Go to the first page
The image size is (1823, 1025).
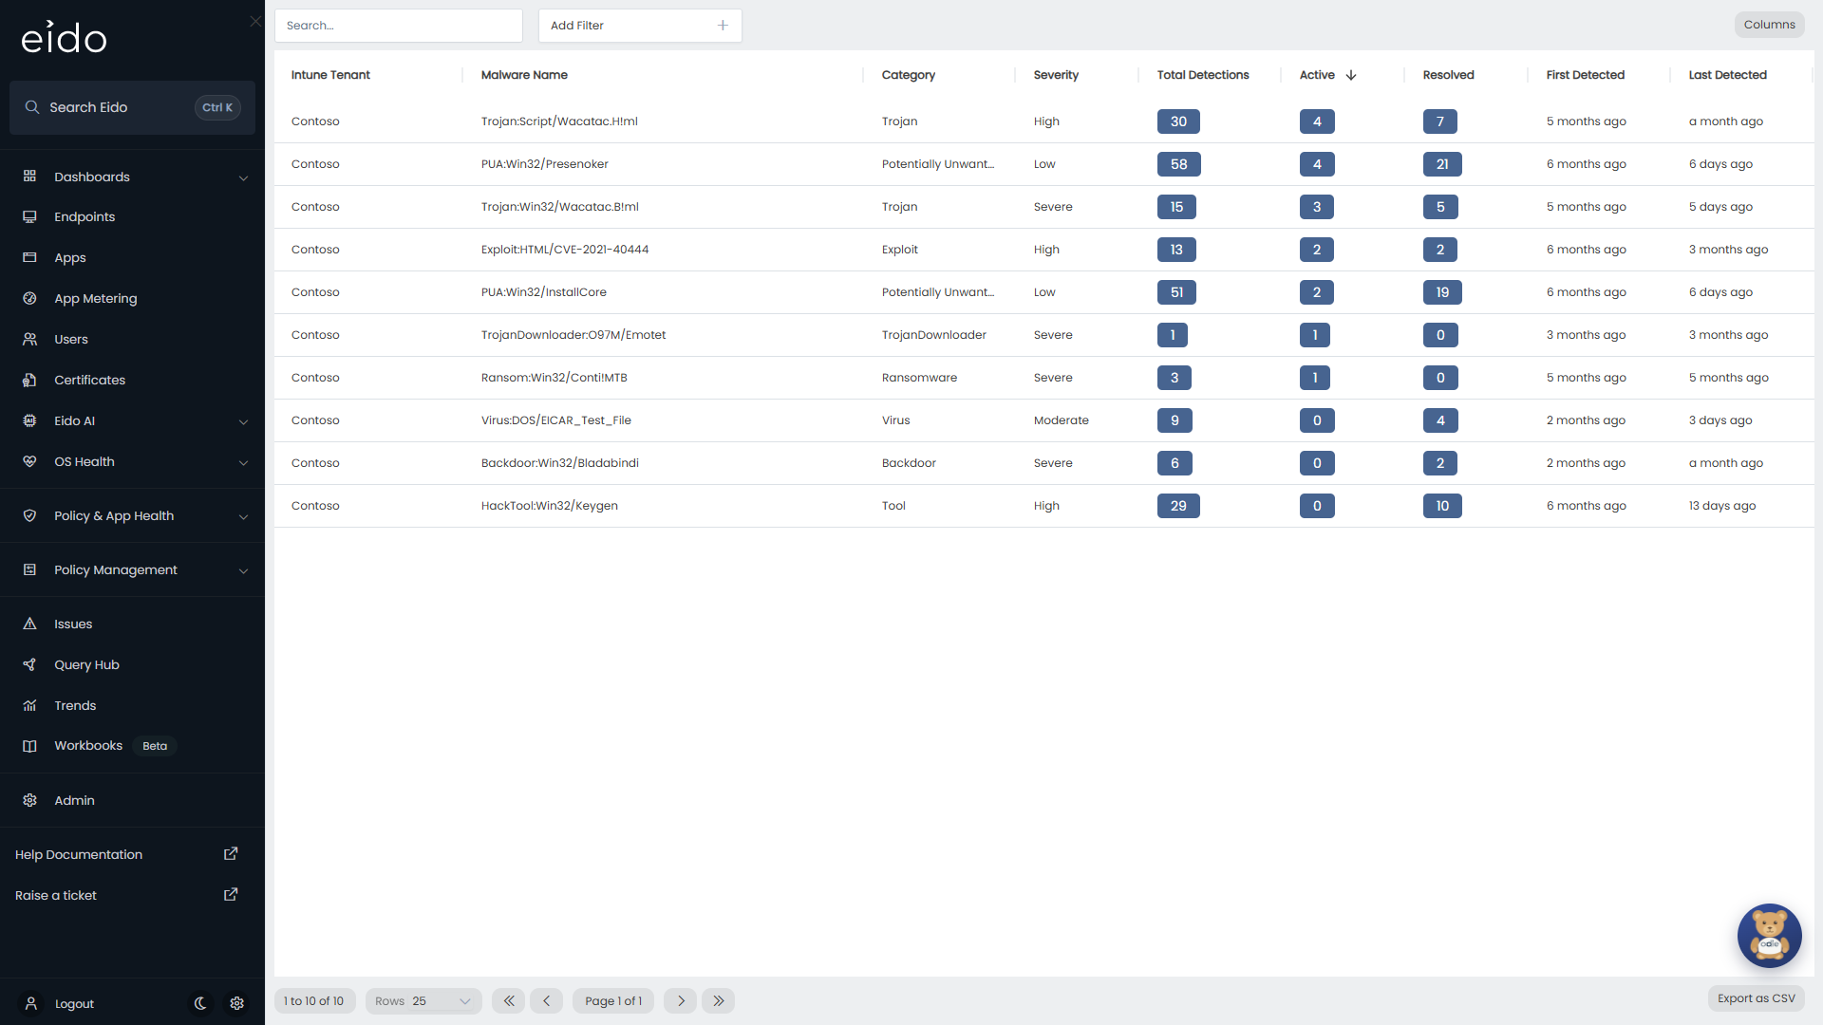point(508,1001)
